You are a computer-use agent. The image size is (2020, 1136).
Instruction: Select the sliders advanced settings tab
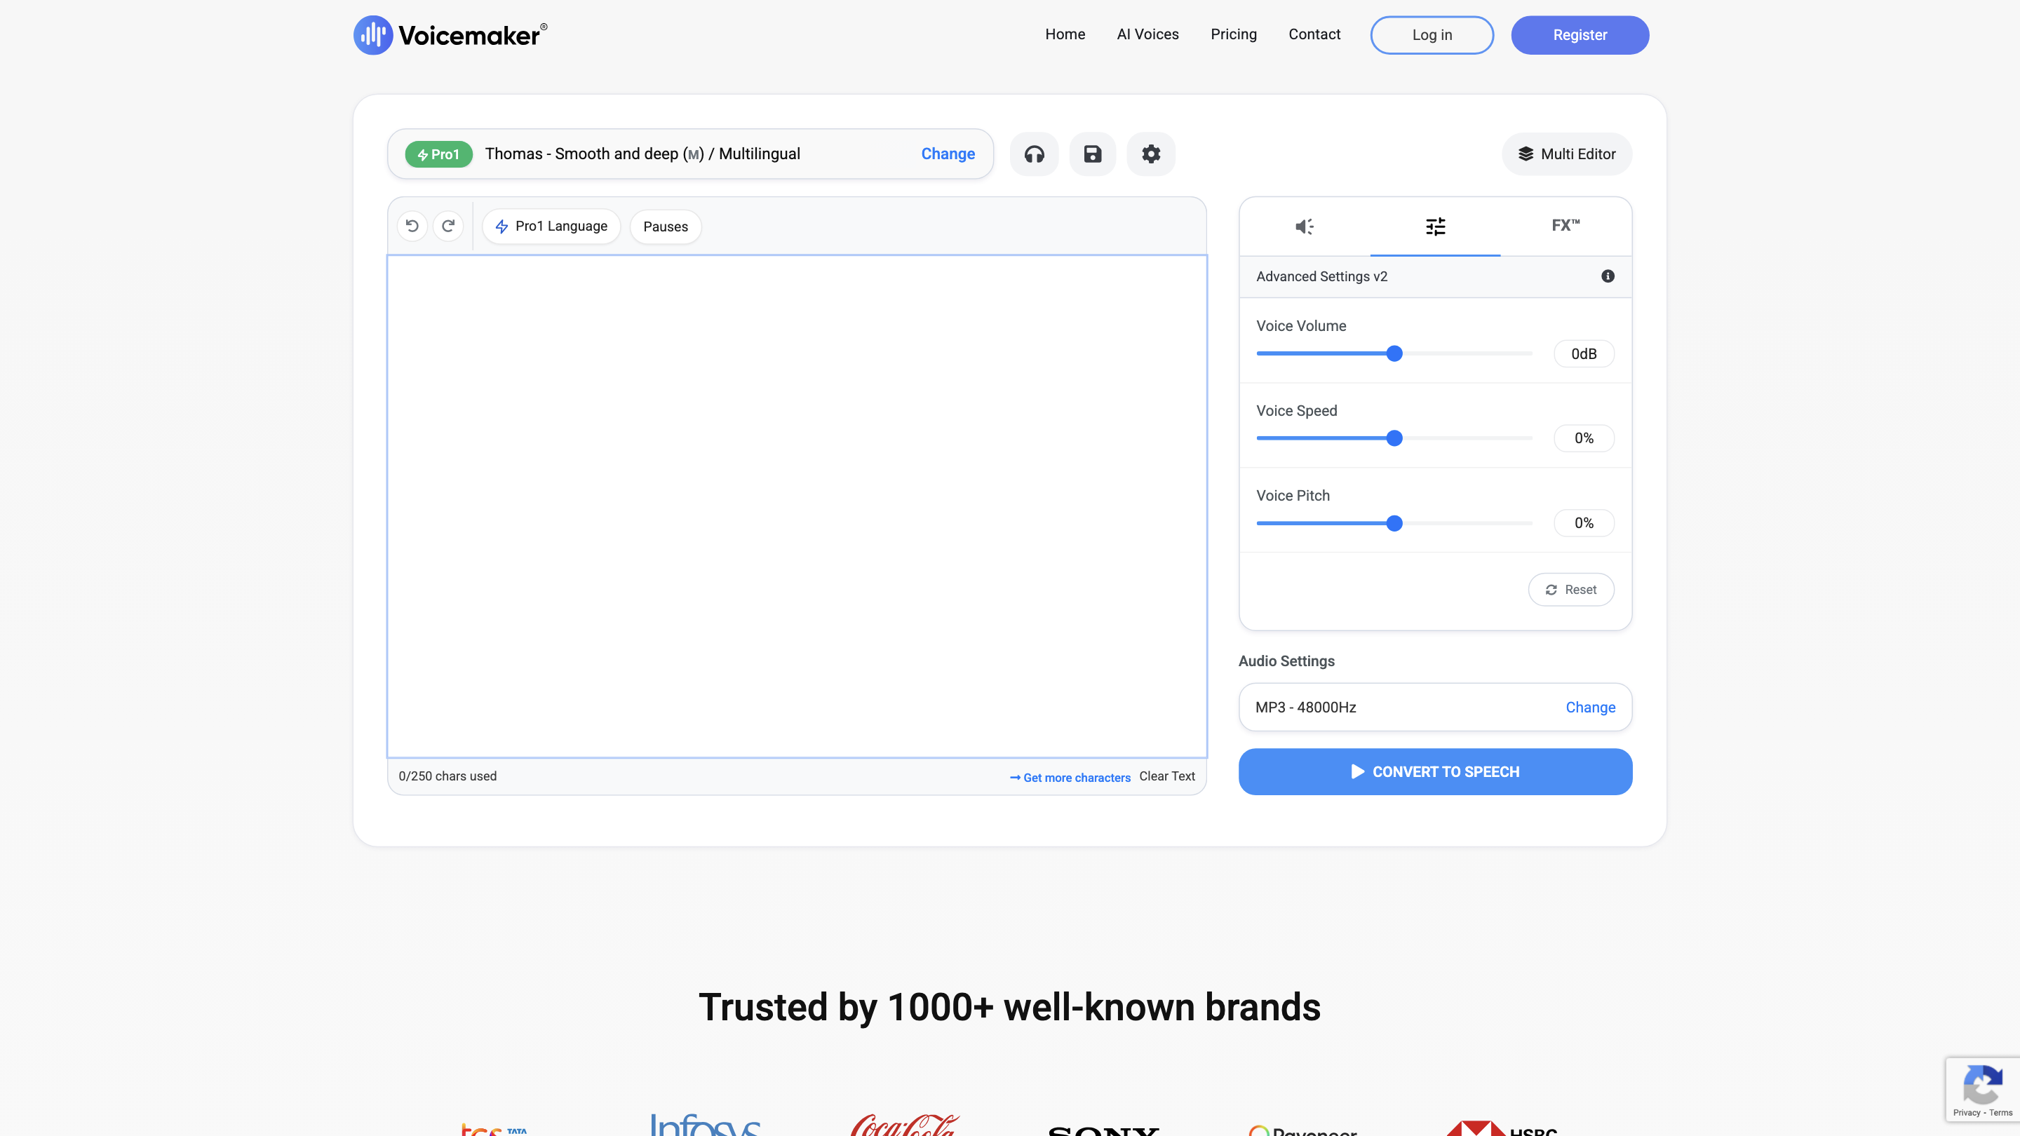[x=1435, y=226]
